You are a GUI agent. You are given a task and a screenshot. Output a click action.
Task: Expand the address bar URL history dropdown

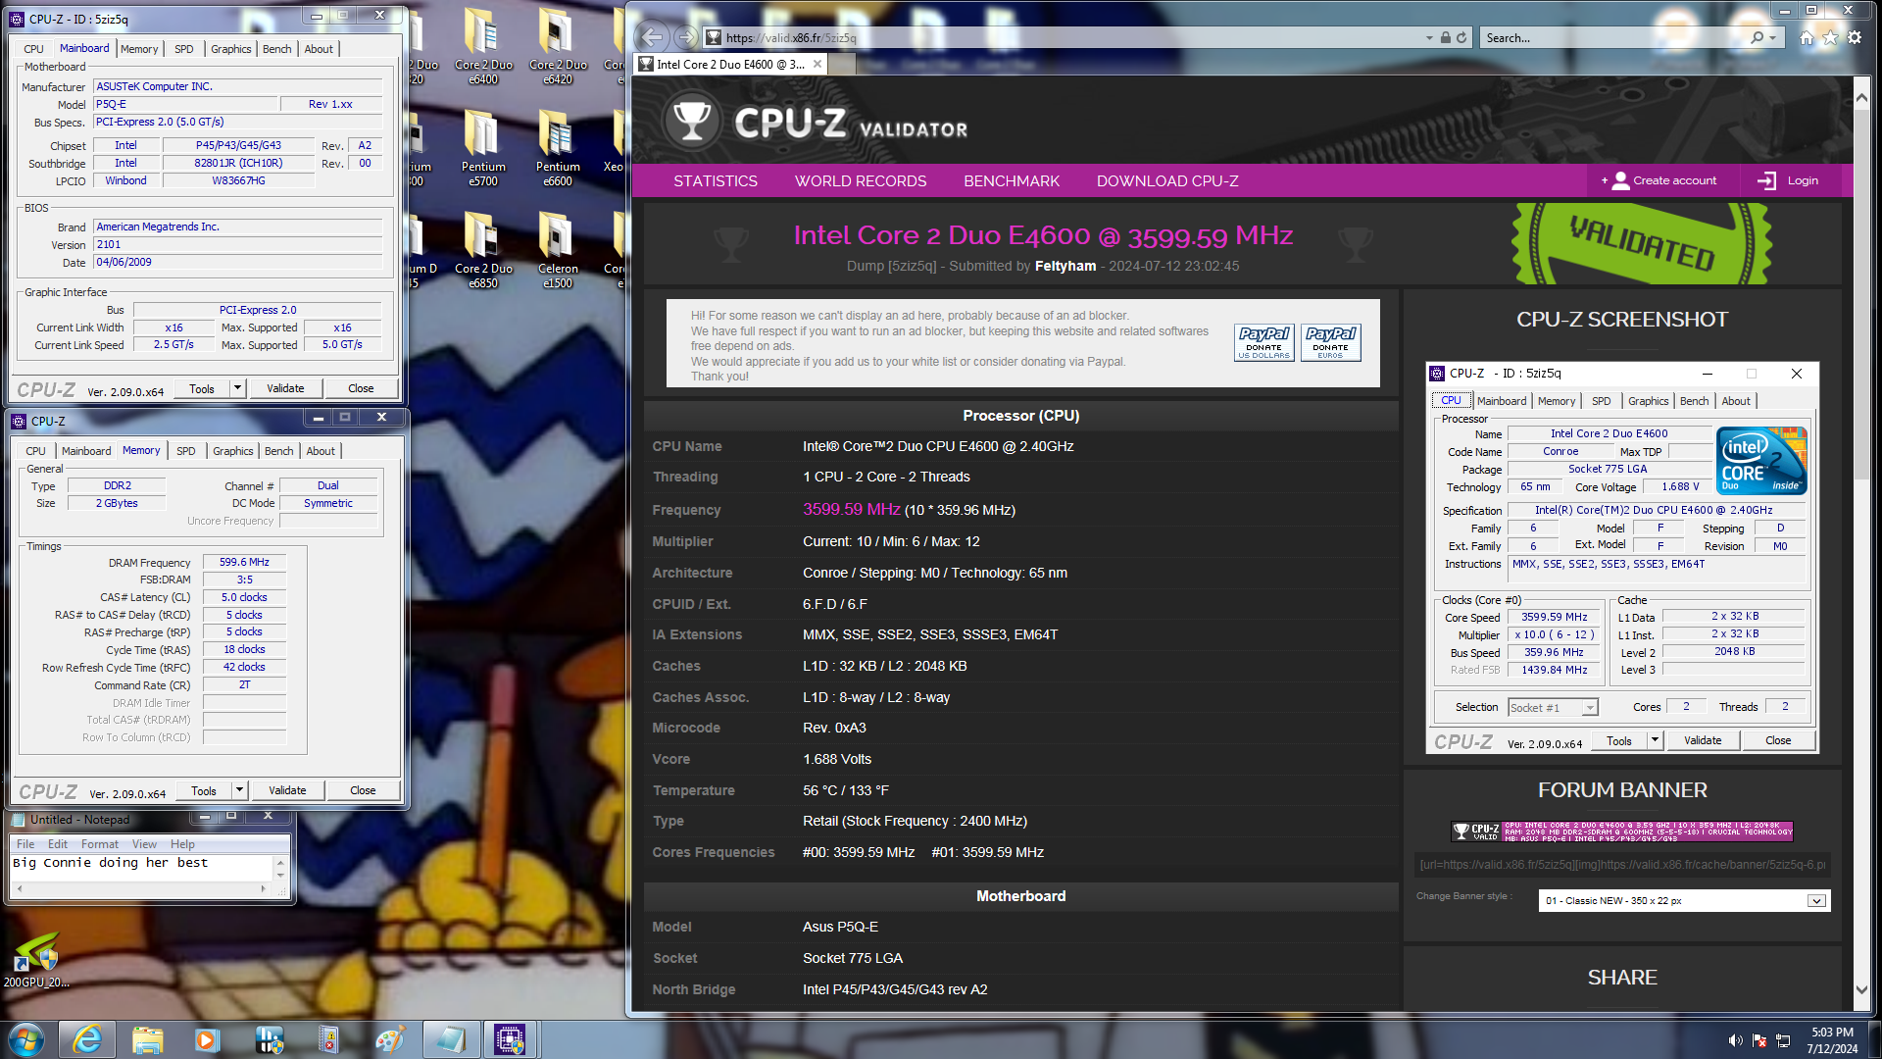1428,38
